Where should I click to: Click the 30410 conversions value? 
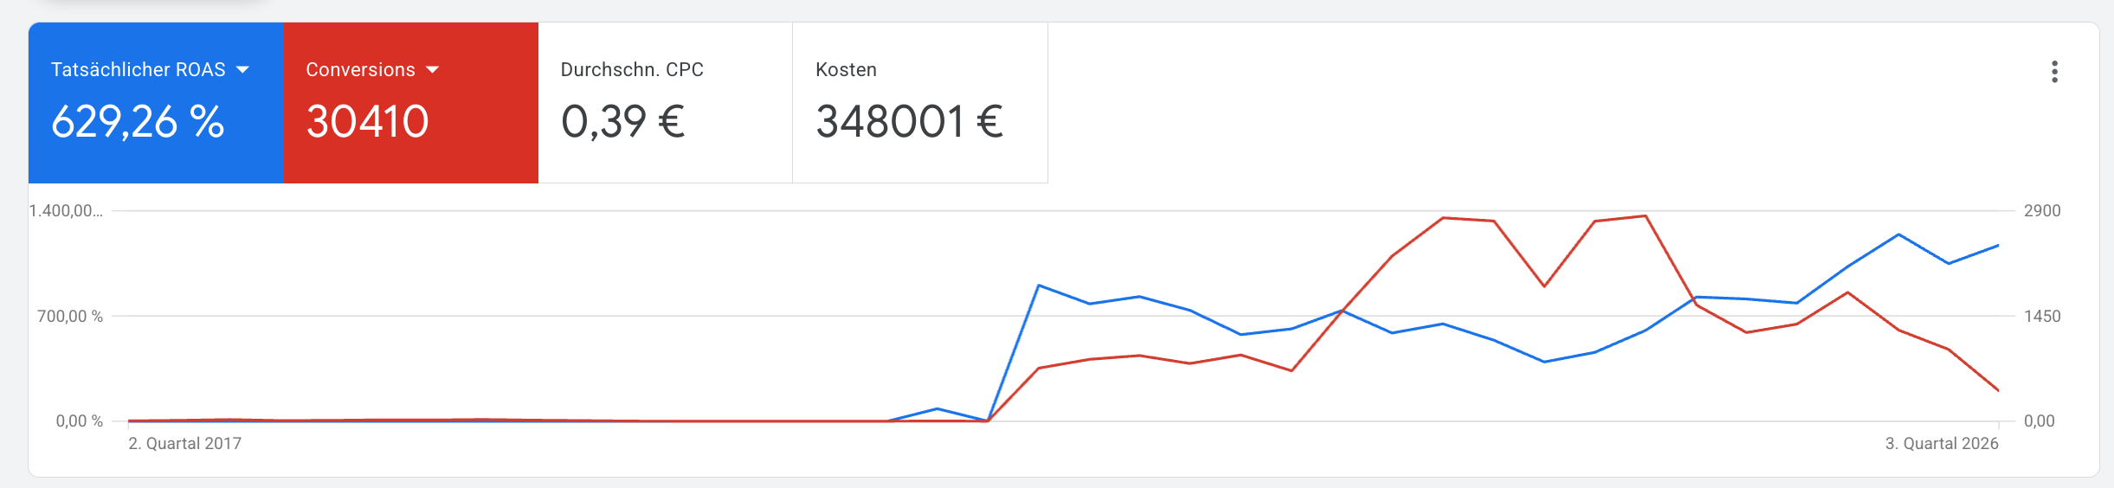point(368,121)
